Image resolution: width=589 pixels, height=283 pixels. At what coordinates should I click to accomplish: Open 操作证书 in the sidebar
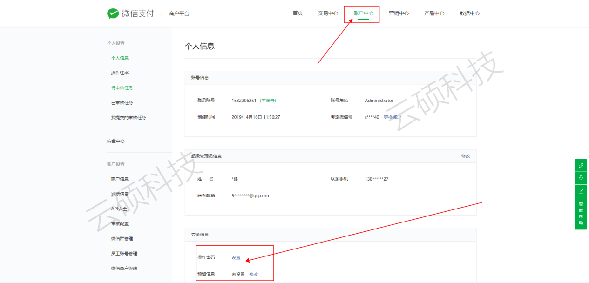coord(120,73)
